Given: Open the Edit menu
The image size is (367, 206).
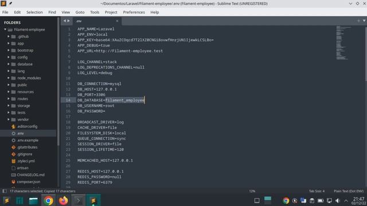Looking at the screenshot, I should point(17,12).
